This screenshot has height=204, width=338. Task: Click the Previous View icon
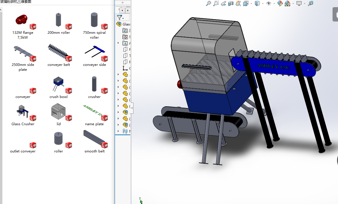pos(223,3)
